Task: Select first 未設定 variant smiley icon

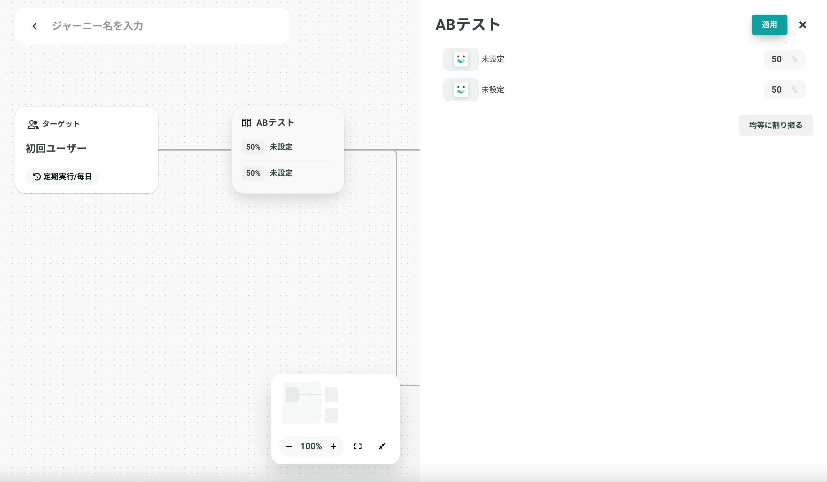Action: coord(461,59)
